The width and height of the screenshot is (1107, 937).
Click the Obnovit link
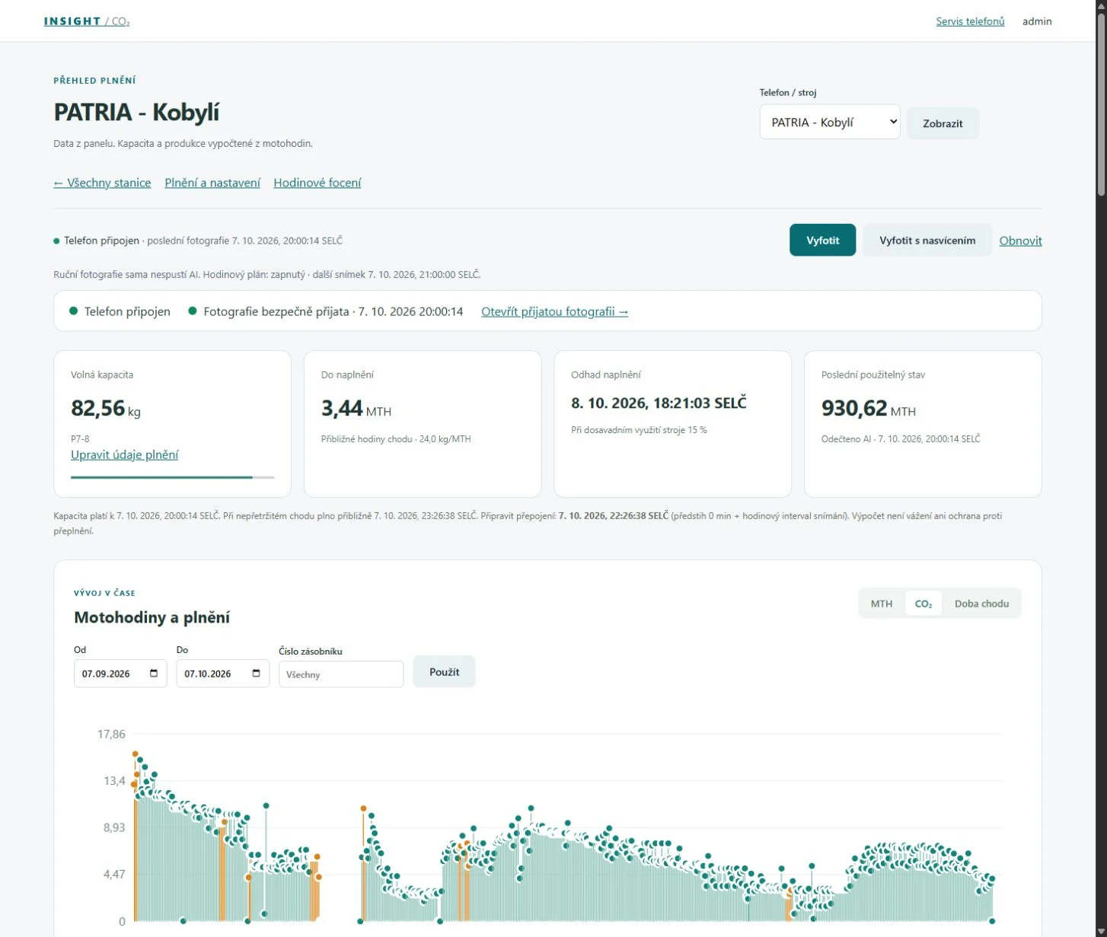(x=1020, y=241)
